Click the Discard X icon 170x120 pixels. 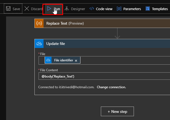[x=27, y=8]
